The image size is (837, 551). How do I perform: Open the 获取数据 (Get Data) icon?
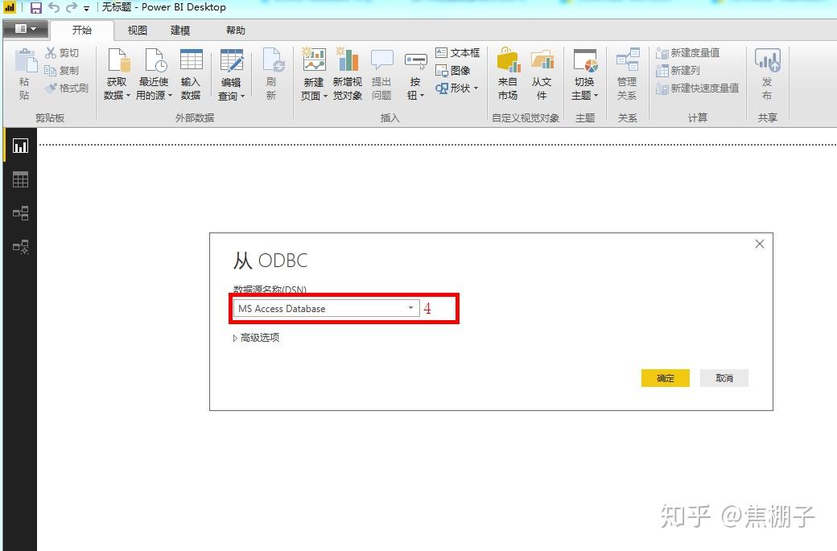(x=118, y=72)
